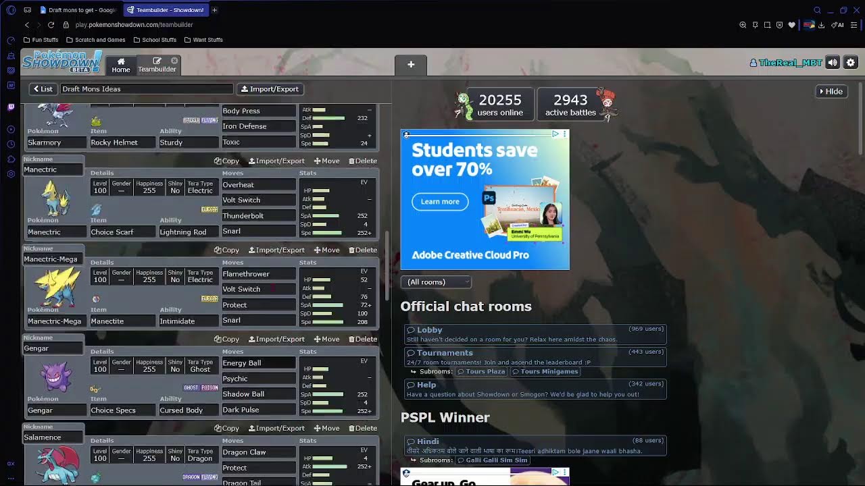The width and height of the screenshot is (865, 486).
Task: Click the Gengar sprite image
Action: click(55, 375)
